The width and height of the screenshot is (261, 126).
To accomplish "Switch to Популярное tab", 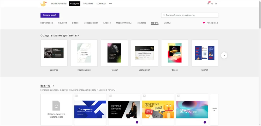I will tap(47, 23).
